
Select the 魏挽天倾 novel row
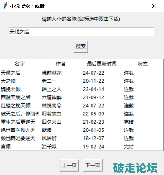81,89
